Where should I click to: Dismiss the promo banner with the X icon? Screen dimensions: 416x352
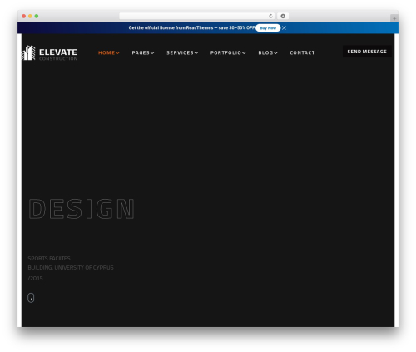(284, 28)
